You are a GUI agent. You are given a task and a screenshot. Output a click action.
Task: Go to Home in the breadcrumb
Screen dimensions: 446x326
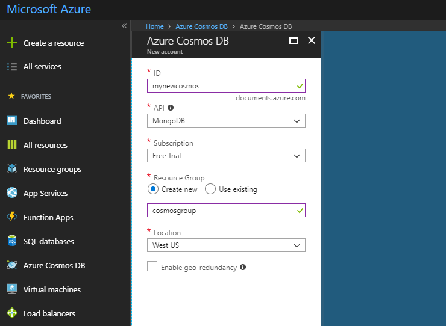155,26
